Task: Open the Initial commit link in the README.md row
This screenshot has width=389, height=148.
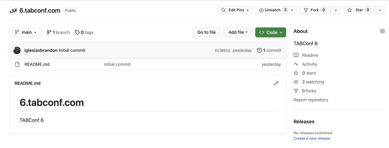Action: (117, 64)
